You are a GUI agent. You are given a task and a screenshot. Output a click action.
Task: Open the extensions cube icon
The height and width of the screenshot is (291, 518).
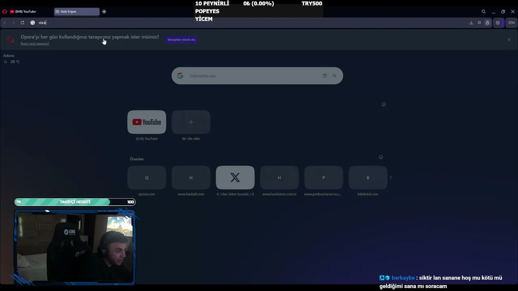click(498, 23)
